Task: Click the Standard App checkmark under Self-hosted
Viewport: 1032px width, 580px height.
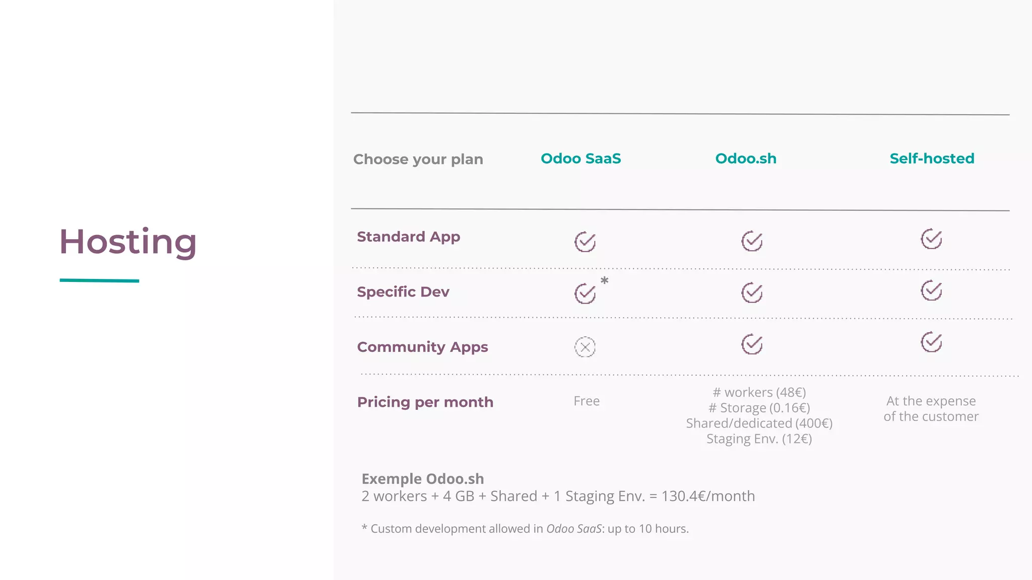Action: [x=931, y=239]
